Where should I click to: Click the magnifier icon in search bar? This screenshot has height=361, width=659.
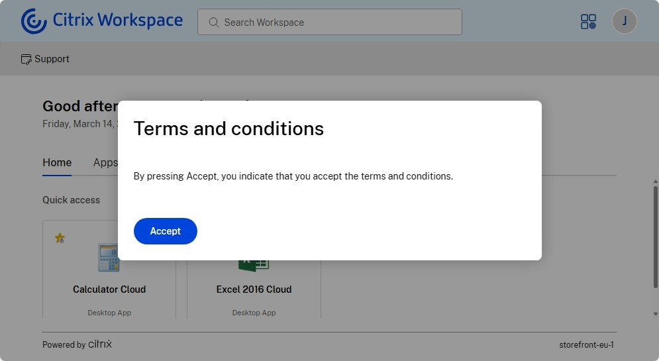tap(214, 23)
